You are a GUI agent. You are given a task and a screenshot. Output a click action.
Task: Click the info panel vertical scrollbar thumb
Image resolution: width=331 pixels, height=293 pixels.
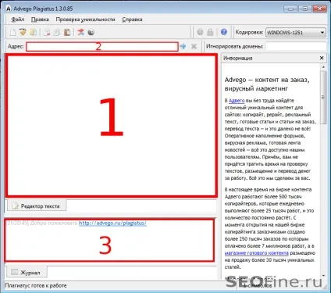point(323,98)
